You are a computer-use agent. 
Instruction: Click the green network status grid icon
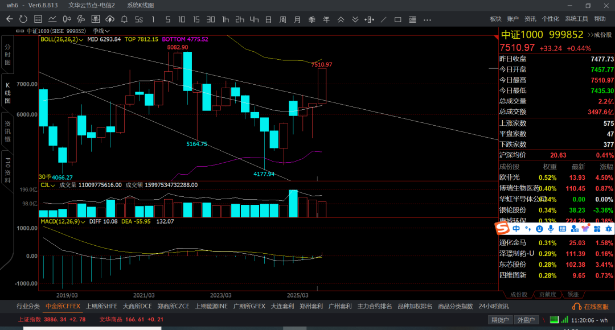[x=554, y=320]
